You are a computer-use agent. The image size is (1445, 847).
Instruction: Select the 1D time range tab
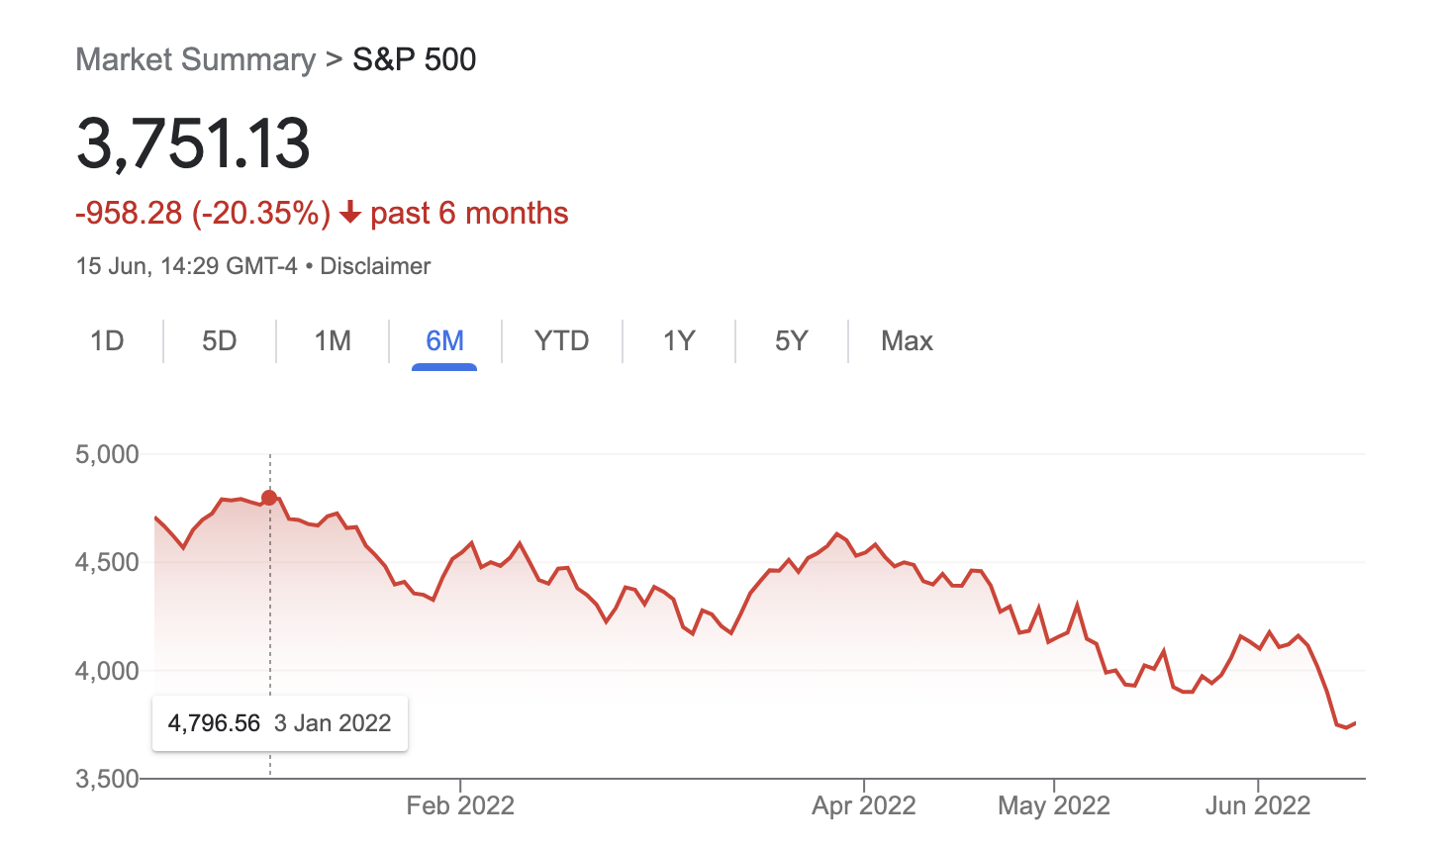click(x=107, y=341)
